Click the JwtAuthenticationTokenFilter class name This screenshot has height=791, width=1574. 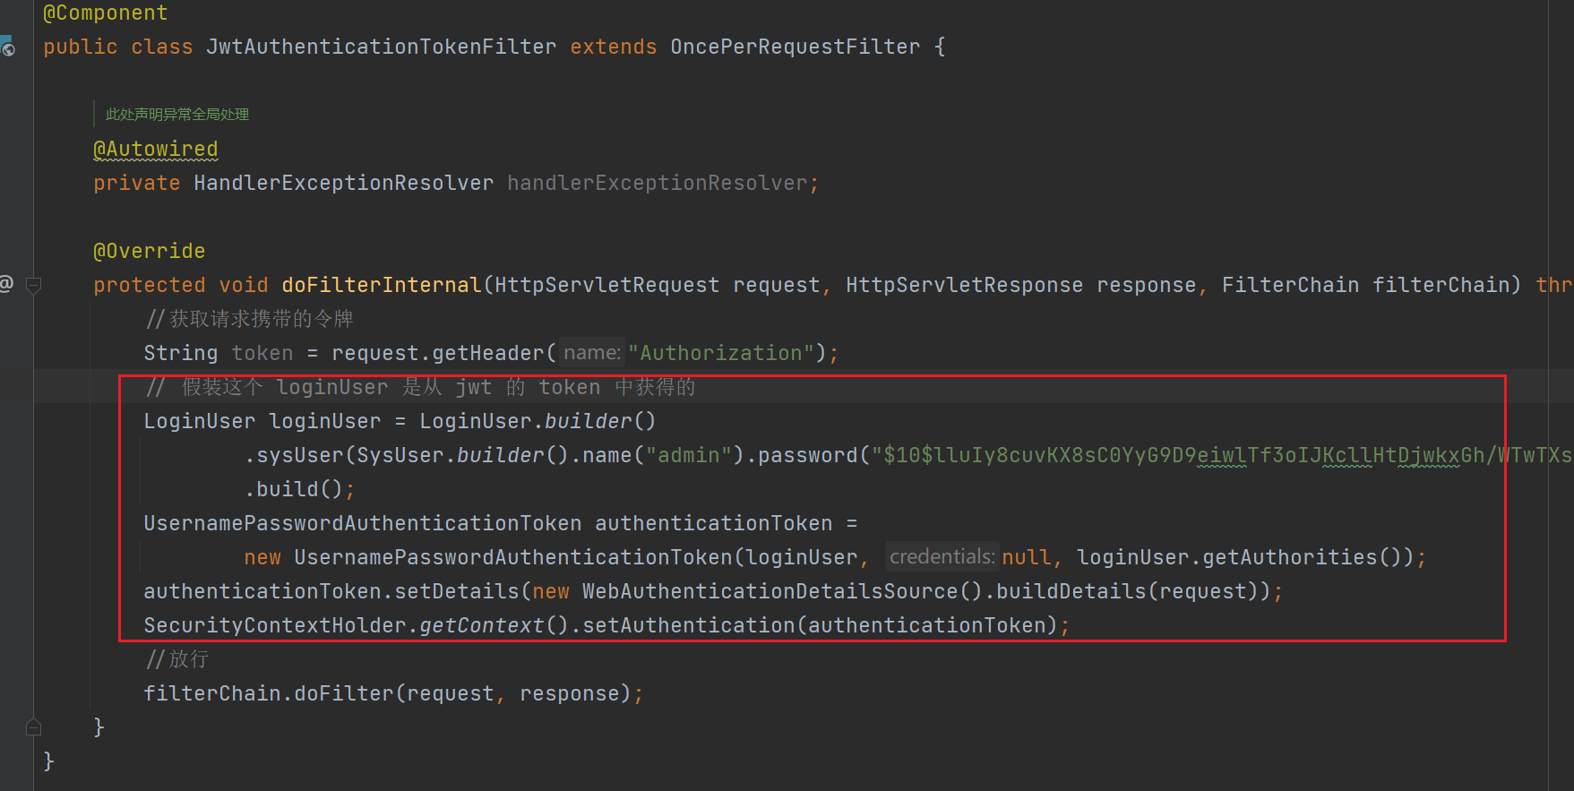[381, 47]
